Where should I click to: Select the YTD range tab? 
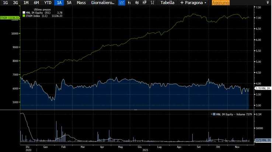pos(48,3)
